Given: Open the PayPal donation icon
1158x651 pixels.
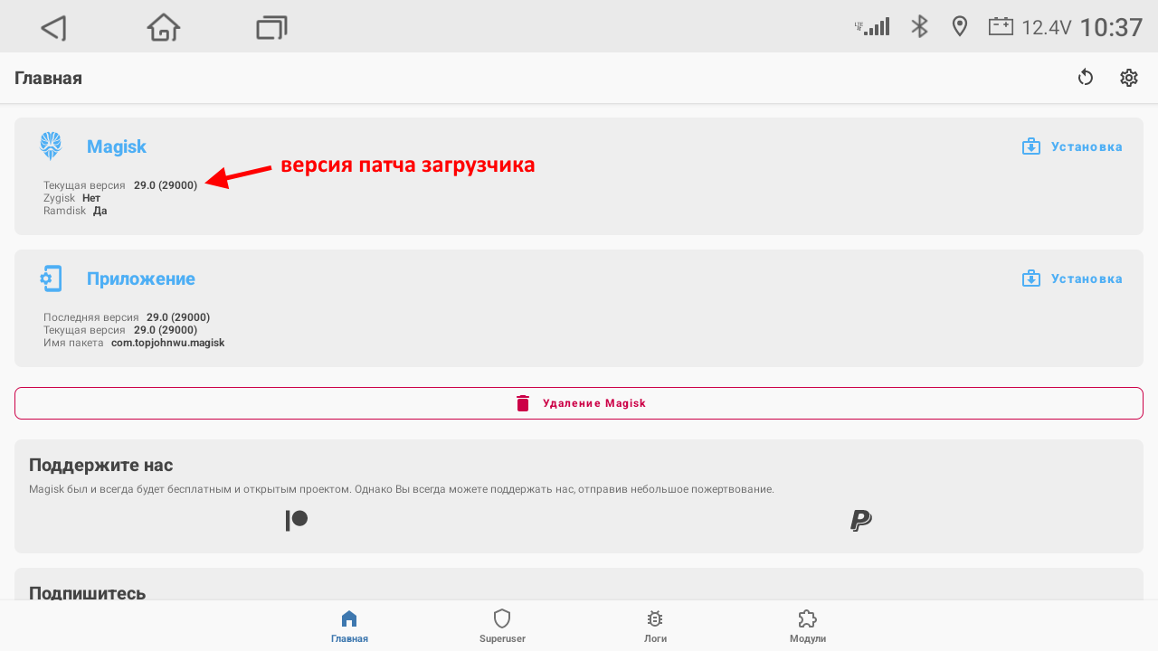Looking at the screenshot, I should click(x=860, y=521).
